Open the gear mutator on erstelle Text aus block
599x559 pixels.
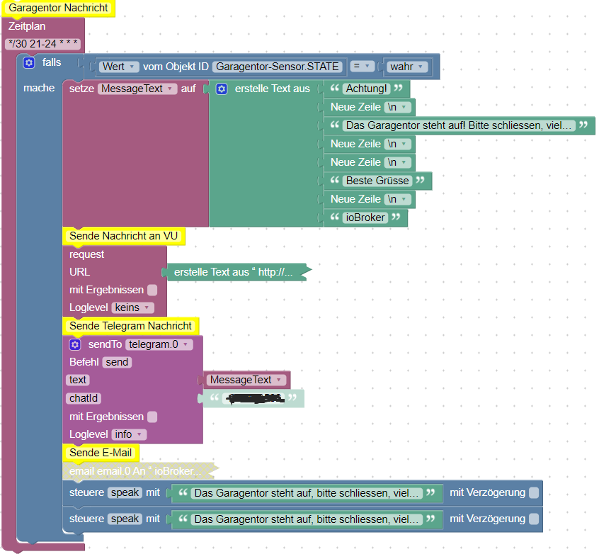pos(222,89)
